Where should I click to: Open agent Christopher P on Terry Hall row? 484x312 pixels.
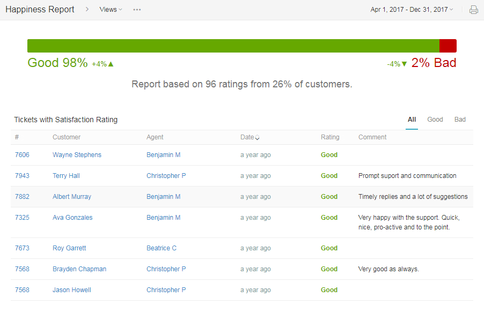[166, 176]
